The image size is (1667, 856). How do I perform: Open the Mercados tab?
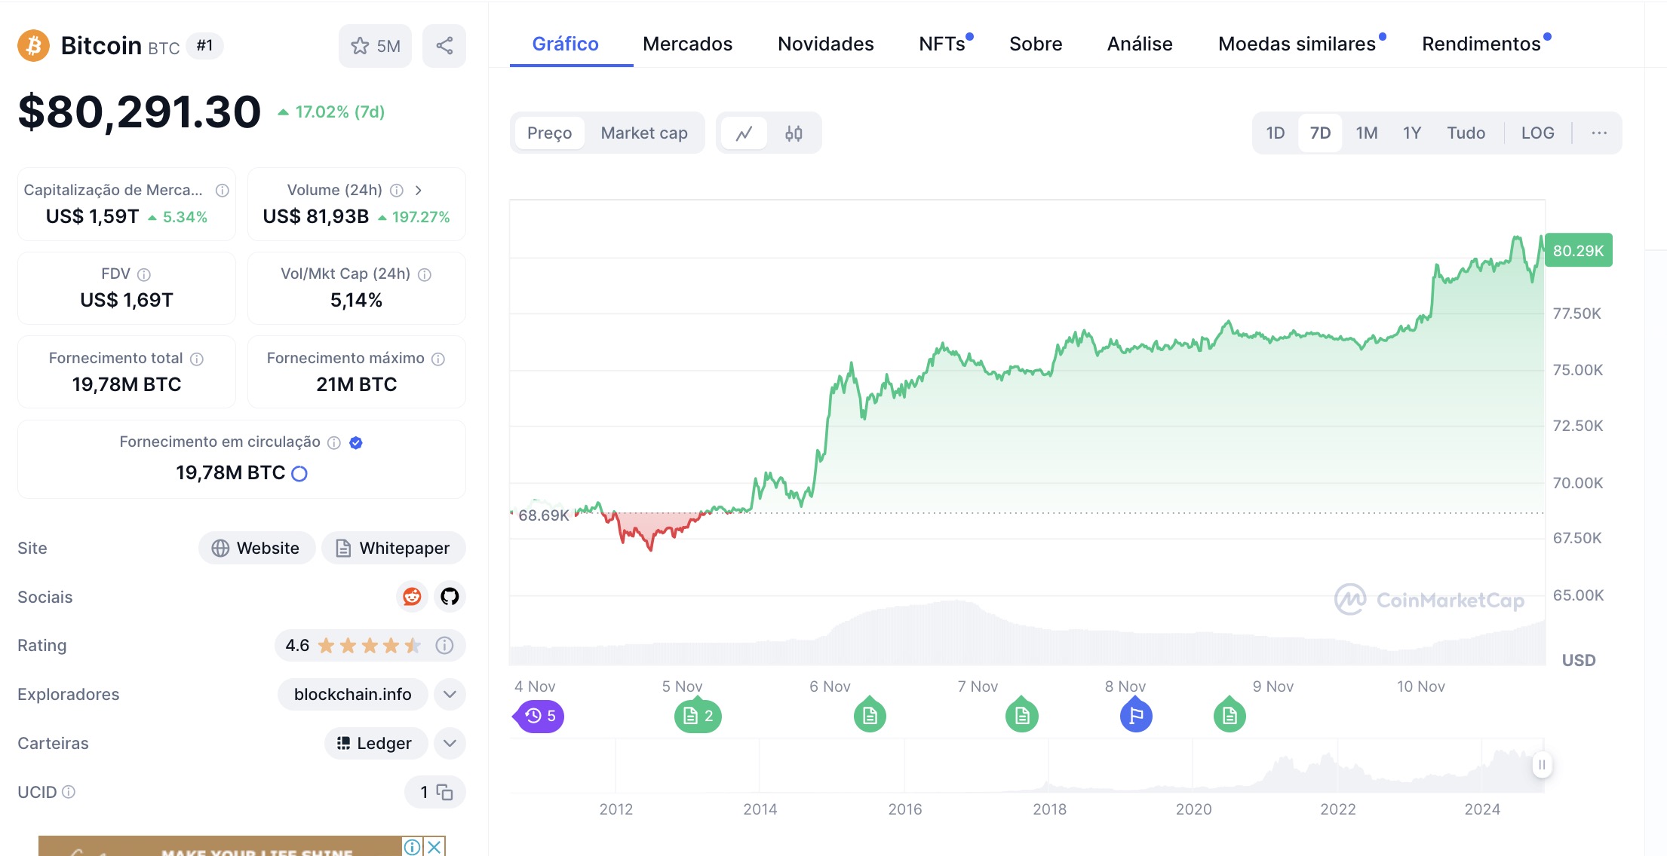687,44
